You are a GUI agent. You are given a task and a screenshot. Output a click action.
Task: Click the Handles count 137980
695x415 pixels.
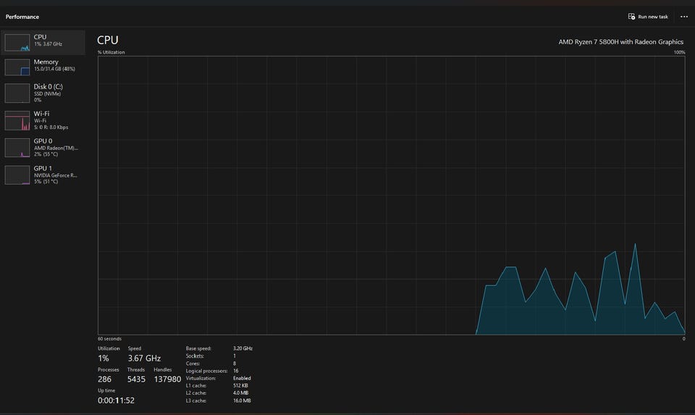click(167, 379)
